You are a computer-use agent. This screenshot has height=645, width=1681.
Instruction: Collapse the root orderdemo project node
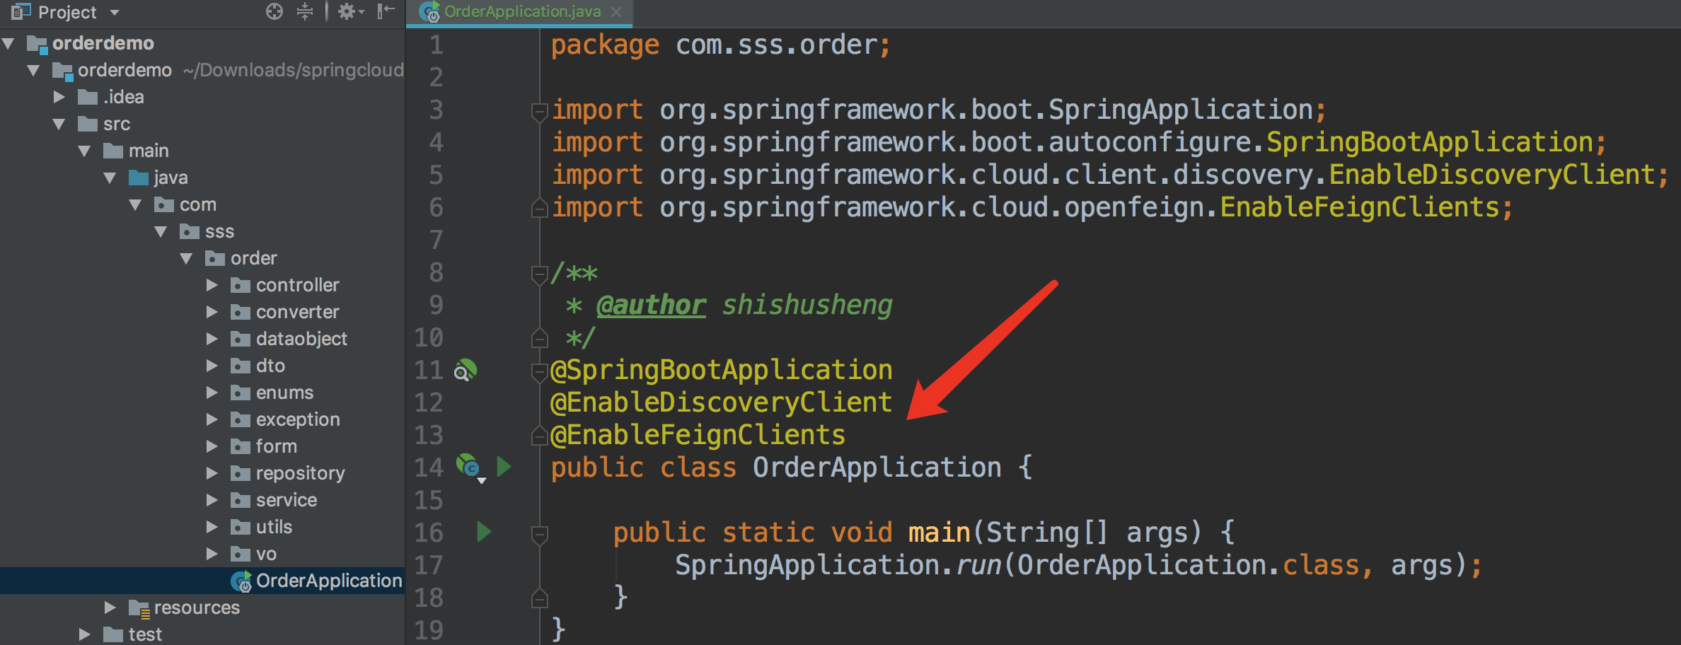(x=9, y=43)
